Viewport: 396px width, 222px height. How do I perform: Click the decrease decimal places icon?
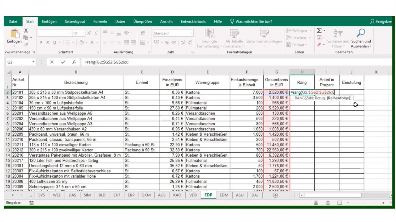(190, 43)
